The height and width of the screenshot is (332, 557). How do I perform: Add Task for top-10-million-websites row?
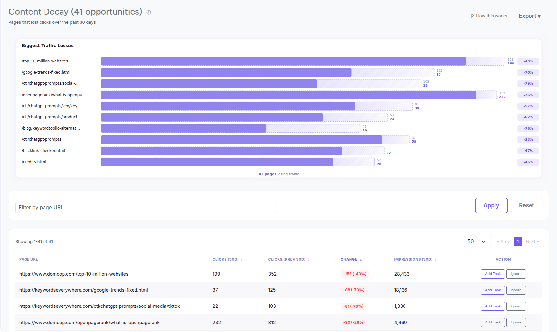click(x=493, y=274)
